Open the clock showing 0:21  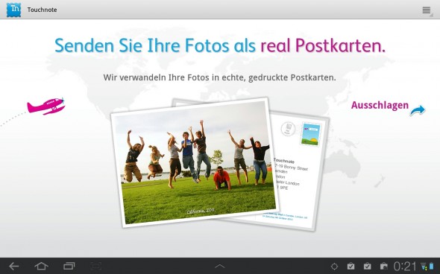[x=405, y=266]
